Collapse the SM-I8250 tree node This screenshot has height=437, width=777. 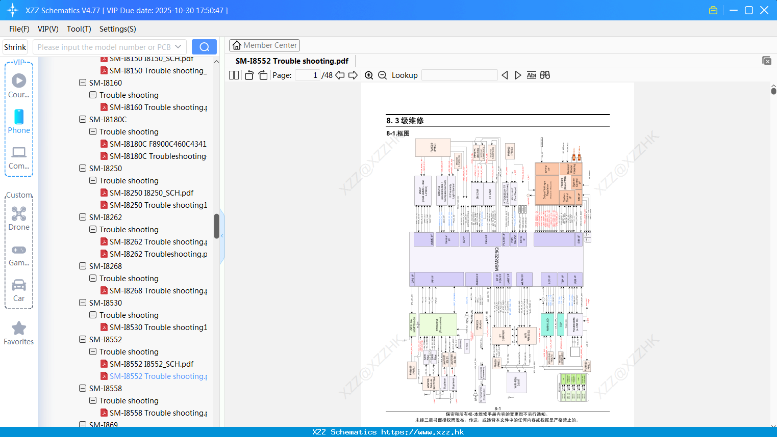[83, 168]
